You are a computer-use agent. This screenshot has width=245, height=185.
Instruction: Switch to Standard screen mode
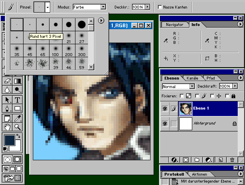click(x=6, y=169)
